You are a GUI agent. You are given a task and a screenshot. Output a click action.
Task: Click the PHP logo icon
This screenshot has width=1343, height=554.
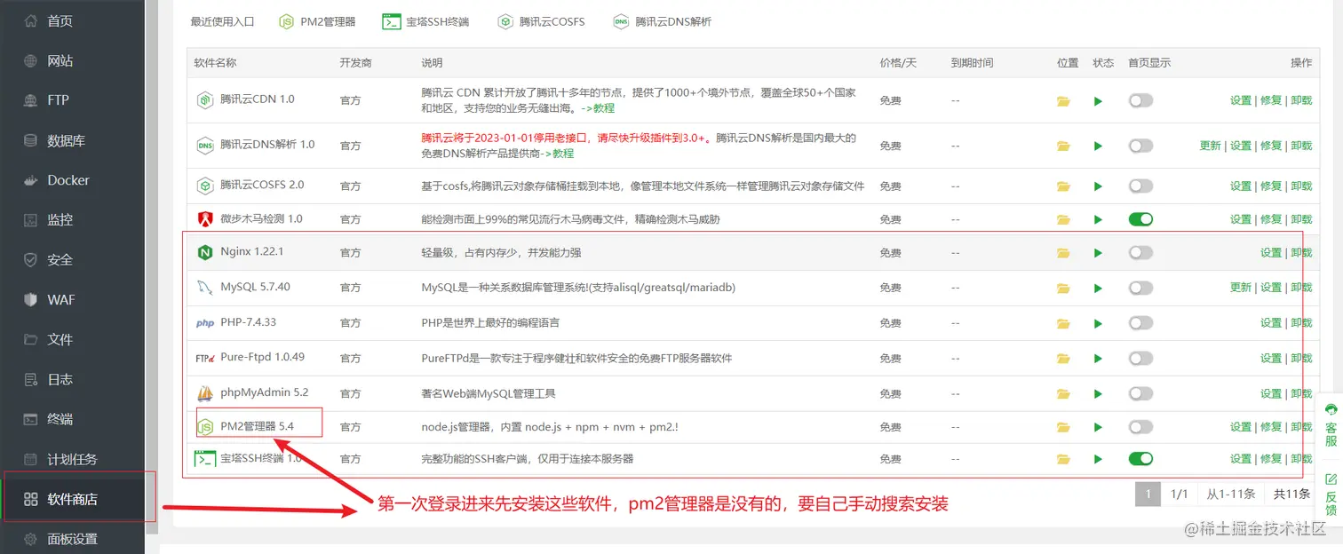(205, 323)
